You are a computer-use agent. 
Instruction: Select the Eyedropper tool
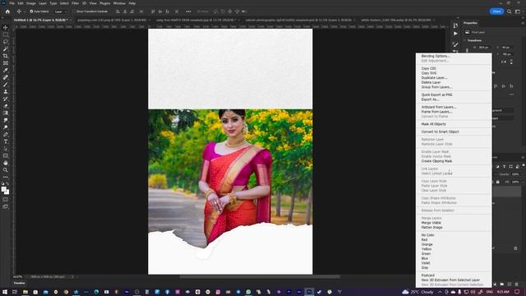click(6, 70)
